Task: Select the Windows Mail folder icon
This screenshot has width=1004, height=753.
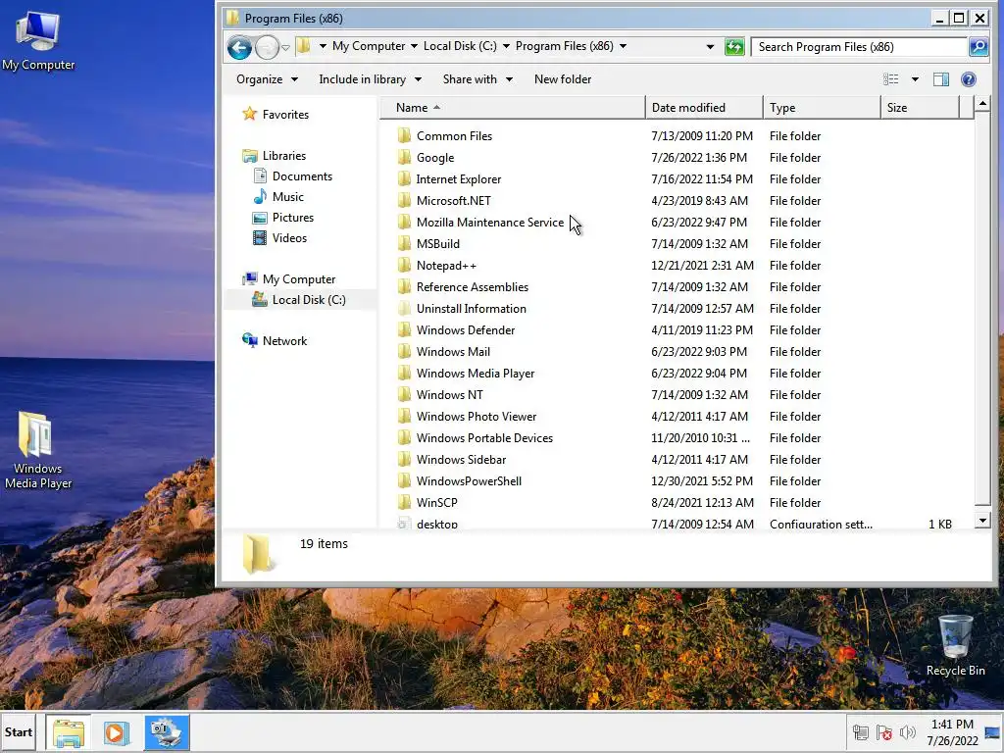Action: (x=404, y=352)
